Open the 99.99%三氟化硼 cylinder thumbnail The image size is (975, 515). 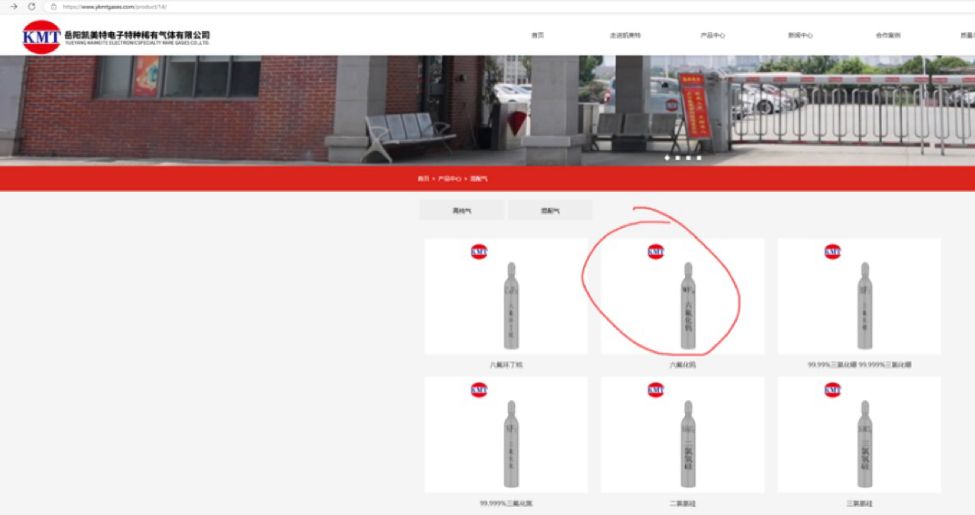(x=859, y=297)
